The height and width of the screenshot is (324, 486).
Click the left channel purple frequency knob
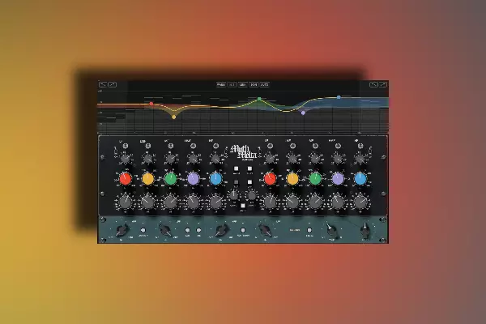(x=193, y=179)
